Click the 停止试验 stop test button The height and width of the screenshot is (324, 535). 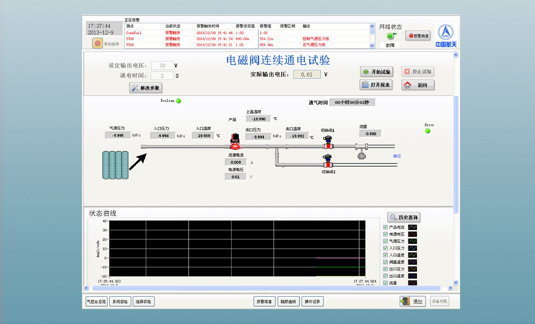pyautogui.click(x=417, y=72)
